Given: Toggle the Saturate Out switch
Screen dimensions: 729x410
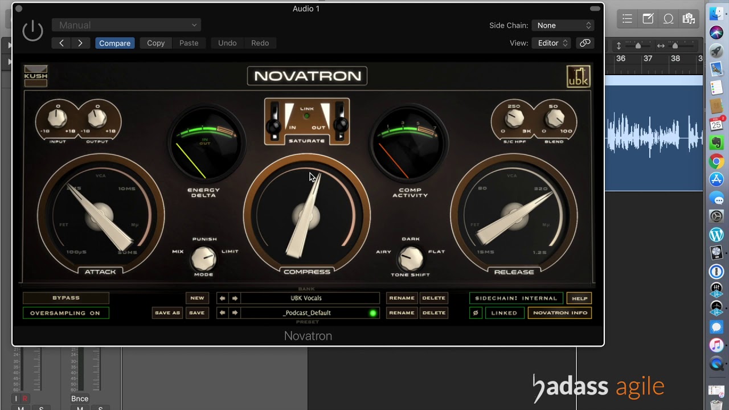Looking at the screenshot, I should coord(340,121).
